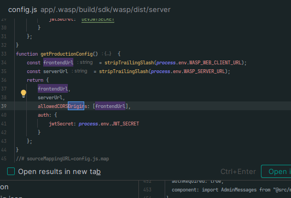Enable Open results in new tab checkbox

[x=11, y=171]
